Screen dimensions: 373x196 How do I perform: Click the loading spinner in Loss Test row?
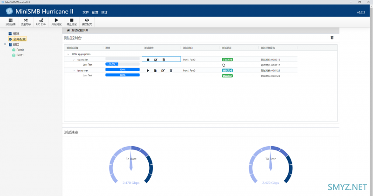pos(224,65)
